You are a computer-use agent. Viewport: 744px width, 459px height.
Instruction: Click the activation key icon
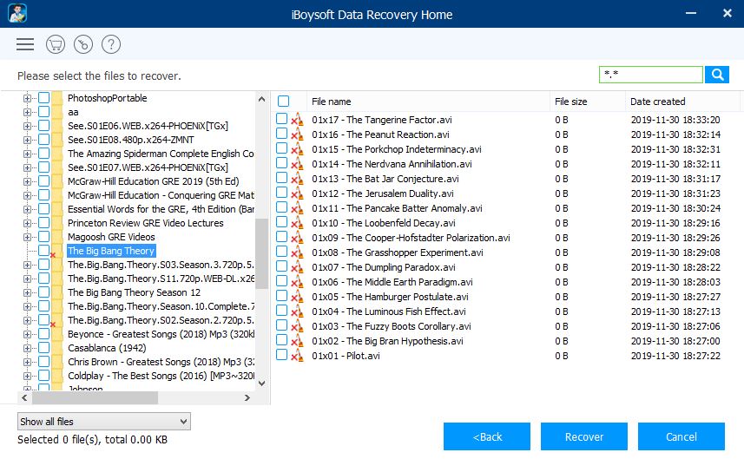pyautogui.click(x=83, y=44)
